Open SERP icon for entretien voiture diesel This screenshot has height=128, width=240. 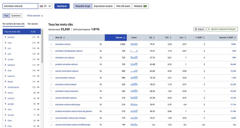click(x=100, y=84)
